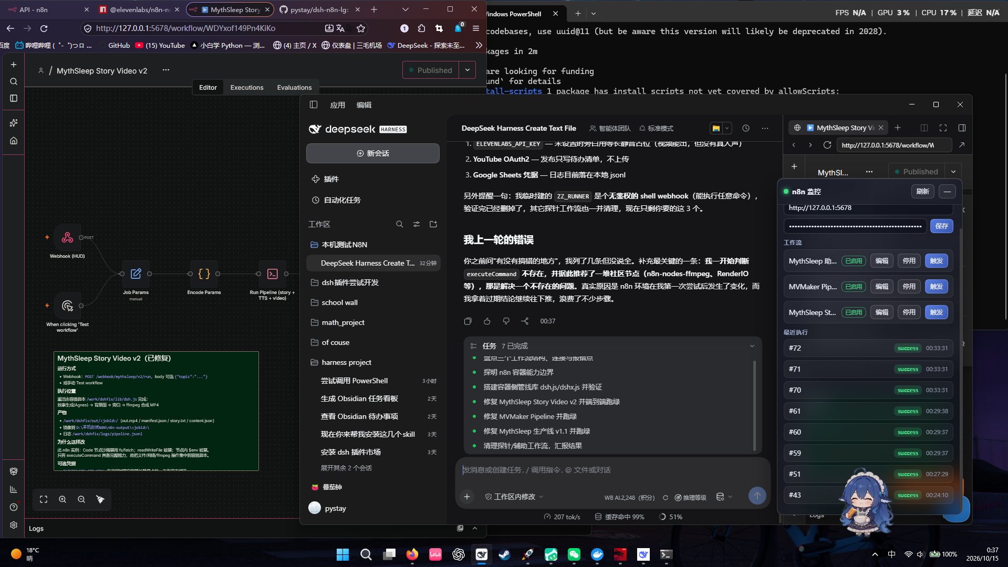Expand the 工作区内修改 permission dropdown

pyautogui.click(x=514, y=497)
